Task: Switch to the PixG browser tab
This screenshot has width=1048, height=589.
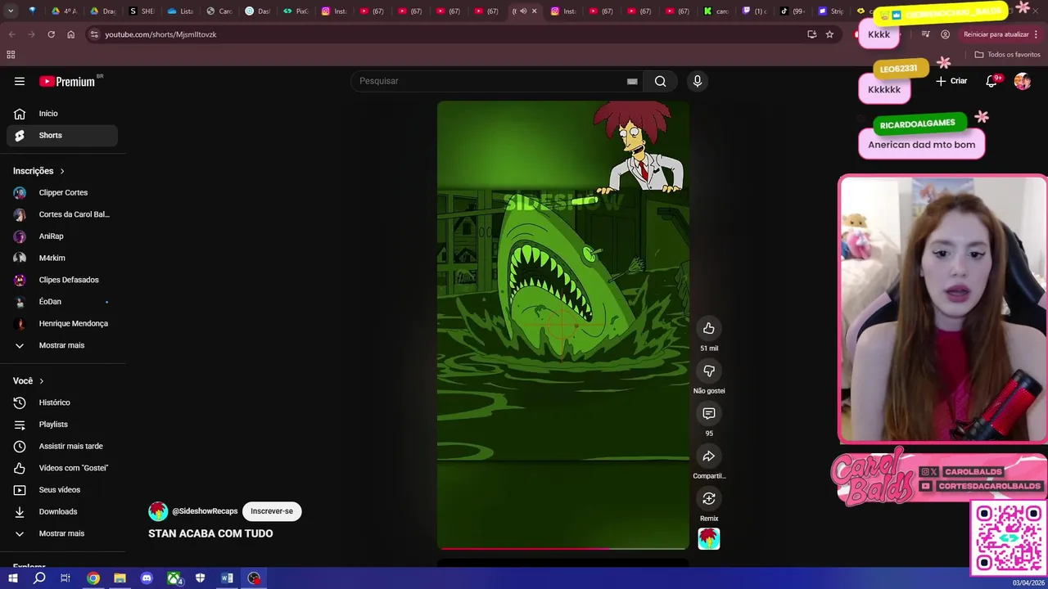Action: coord(296,11)
